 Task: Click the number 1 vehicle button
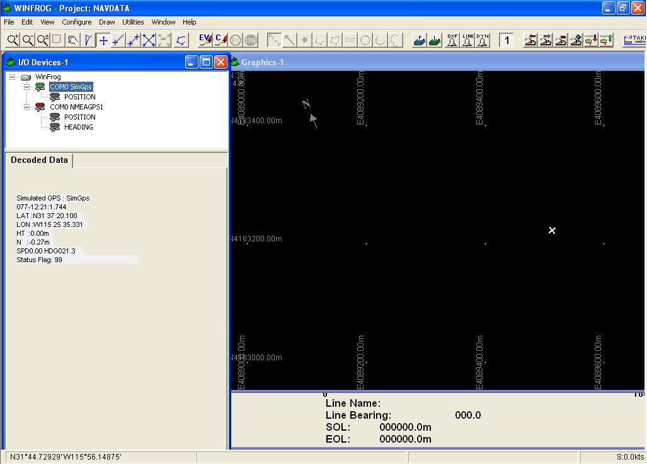click(506, 40)
